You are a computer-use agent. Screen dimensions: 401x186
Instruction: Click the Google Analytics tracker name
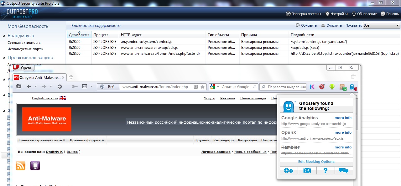coord(299,118)
